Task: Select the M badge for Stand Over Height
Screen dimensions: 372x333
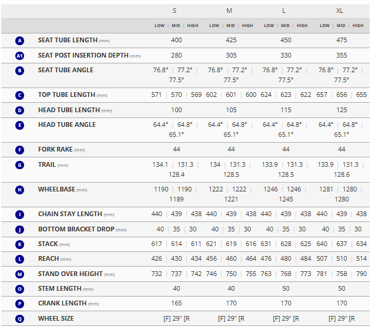Action: [20, 274]
